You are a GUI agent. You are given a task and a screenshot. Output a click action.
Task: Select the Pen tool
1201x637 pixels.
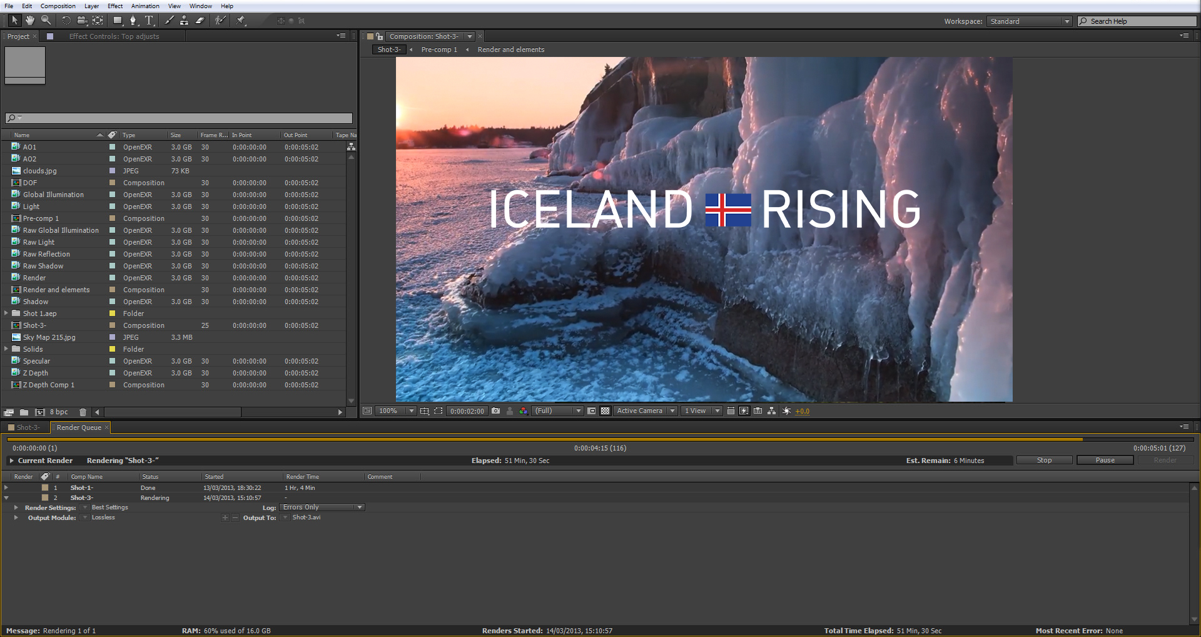coord(133,20)
